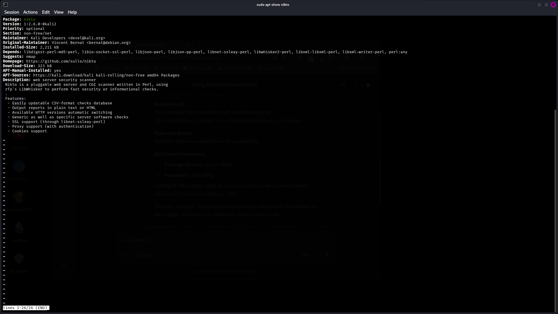
Task: Open the Actions menu
Action: click(x=31, y=12)
